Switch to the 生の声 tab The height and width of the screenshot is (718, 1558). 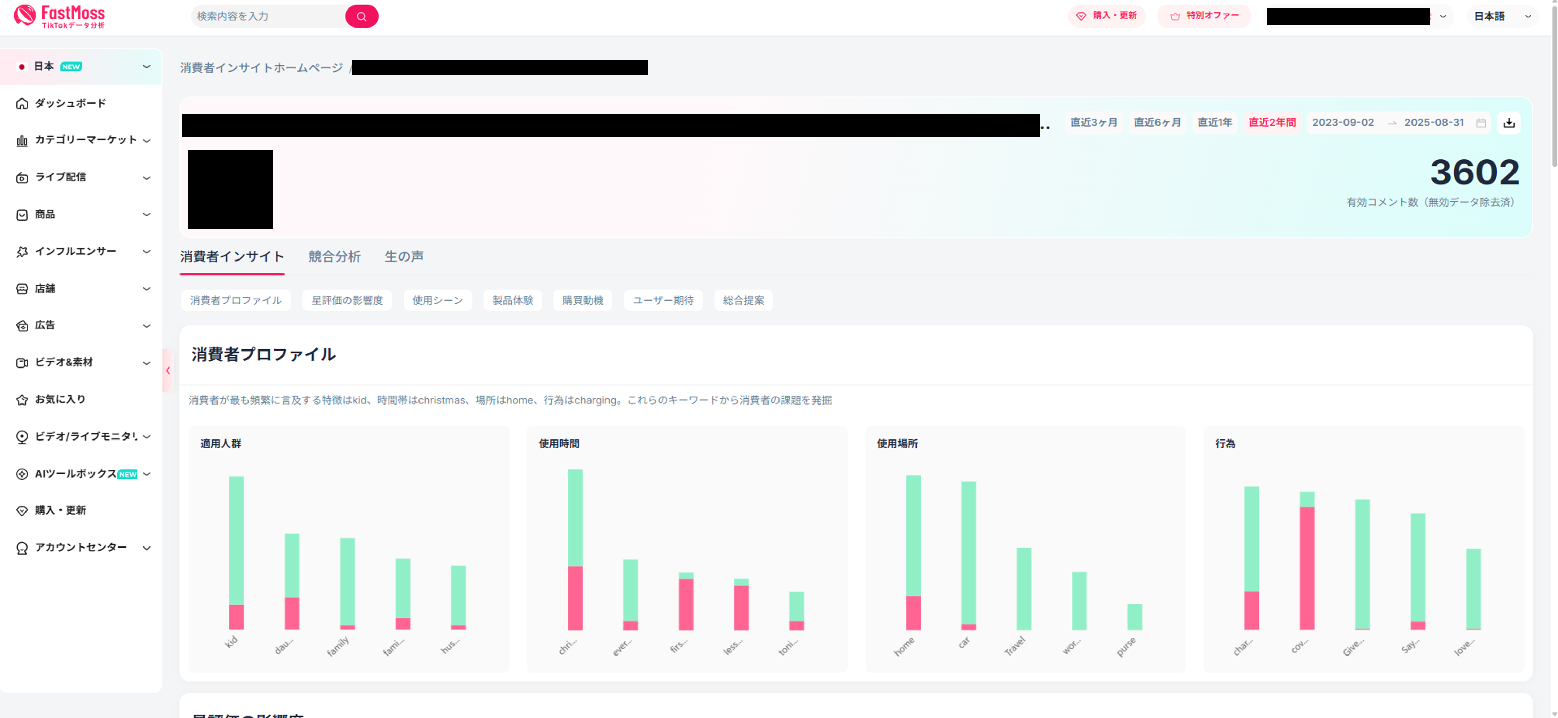coord(404,257)
